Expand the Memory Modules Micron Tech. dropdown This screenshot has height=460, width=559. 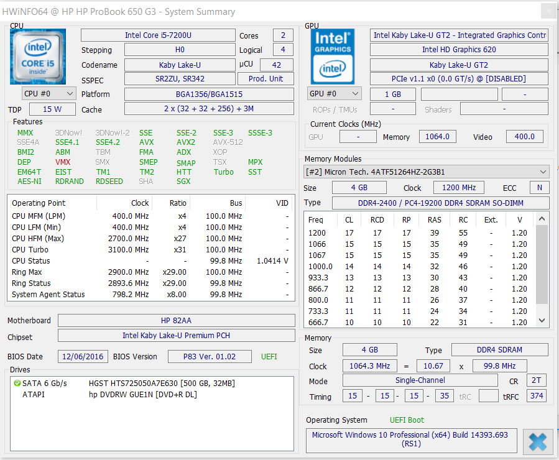pyautogui.click(x=427, y=172)
